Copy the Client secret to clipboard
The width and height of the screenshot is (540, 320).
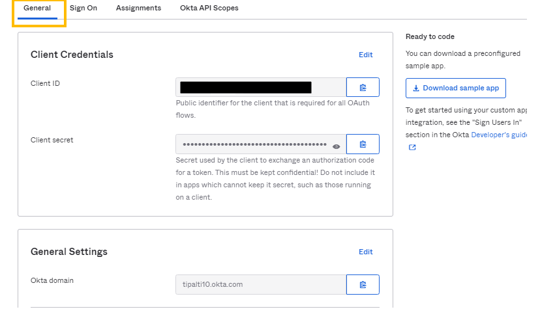click(x=363, y=144)
